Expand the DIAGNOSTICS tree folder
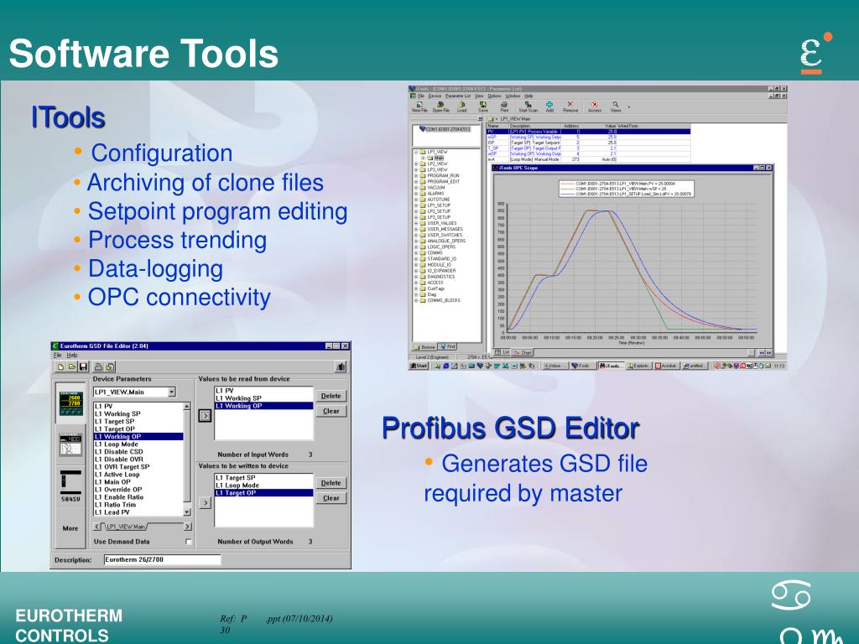The image size is (859, 644). click(416, 277)
